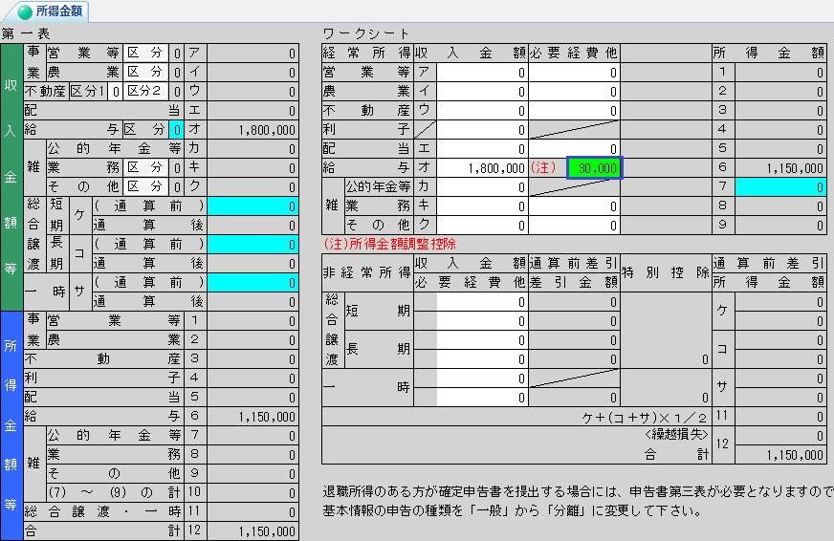This screenshot has height=541, width=834.
Task: Select the cyan 給与 区分 field
Action: pos(176,130)
